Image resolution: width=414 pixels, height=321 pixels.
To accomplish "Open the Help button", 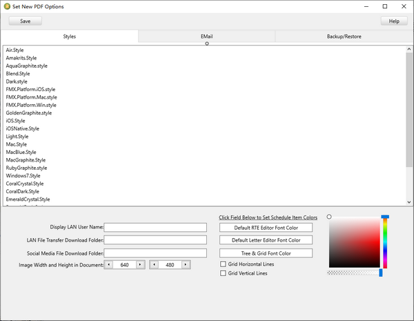I will coord(394,21).
